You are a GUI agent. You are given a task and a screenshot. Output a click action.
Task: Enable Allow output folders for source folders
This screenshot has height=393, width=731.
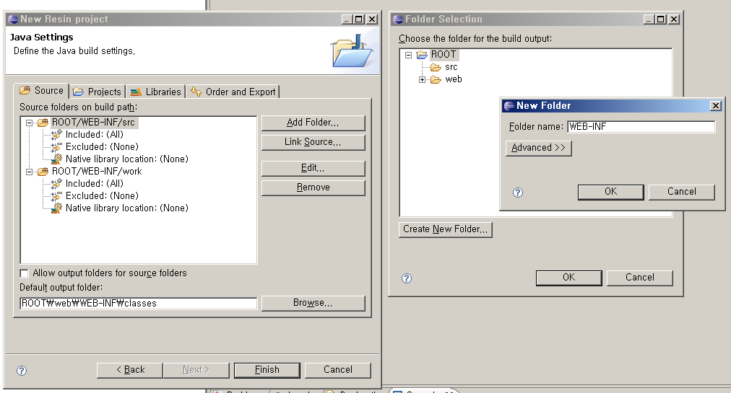(25, 273)
